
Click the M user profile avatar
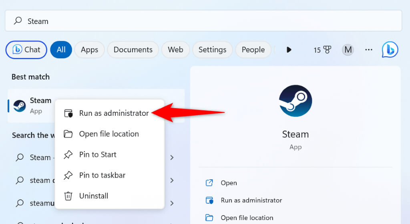pyautogui.click(x=348, y=50)
